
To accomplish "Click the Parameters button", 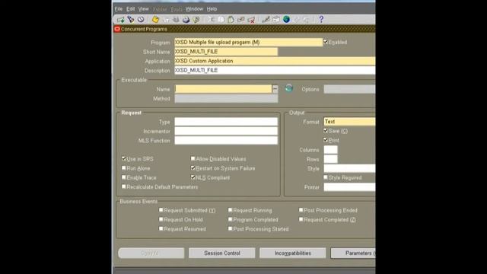I will tap(353, 253).
